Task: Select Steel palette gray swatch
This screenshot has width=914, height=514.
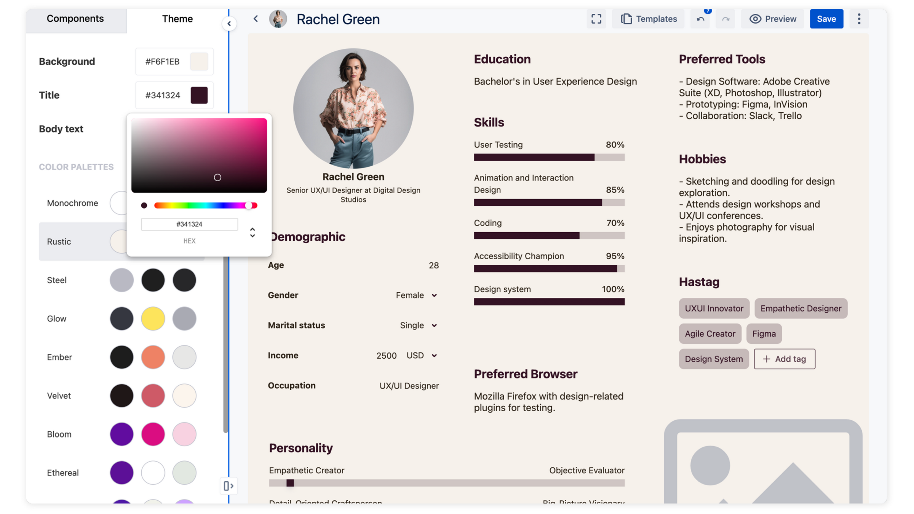Action: (121, 280)
